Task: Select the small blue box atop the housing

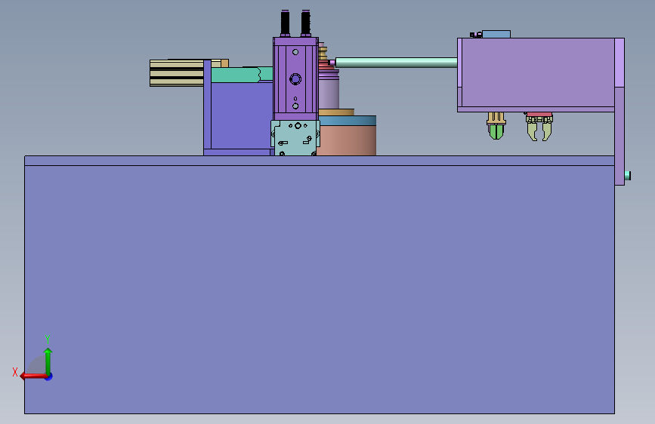Action: pos(496,34)
